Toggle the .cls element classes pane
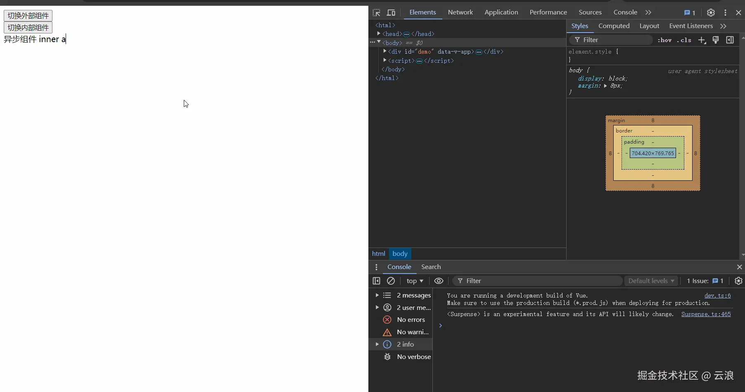The height and width of the screenshot is (392, 745). (684, 40)
